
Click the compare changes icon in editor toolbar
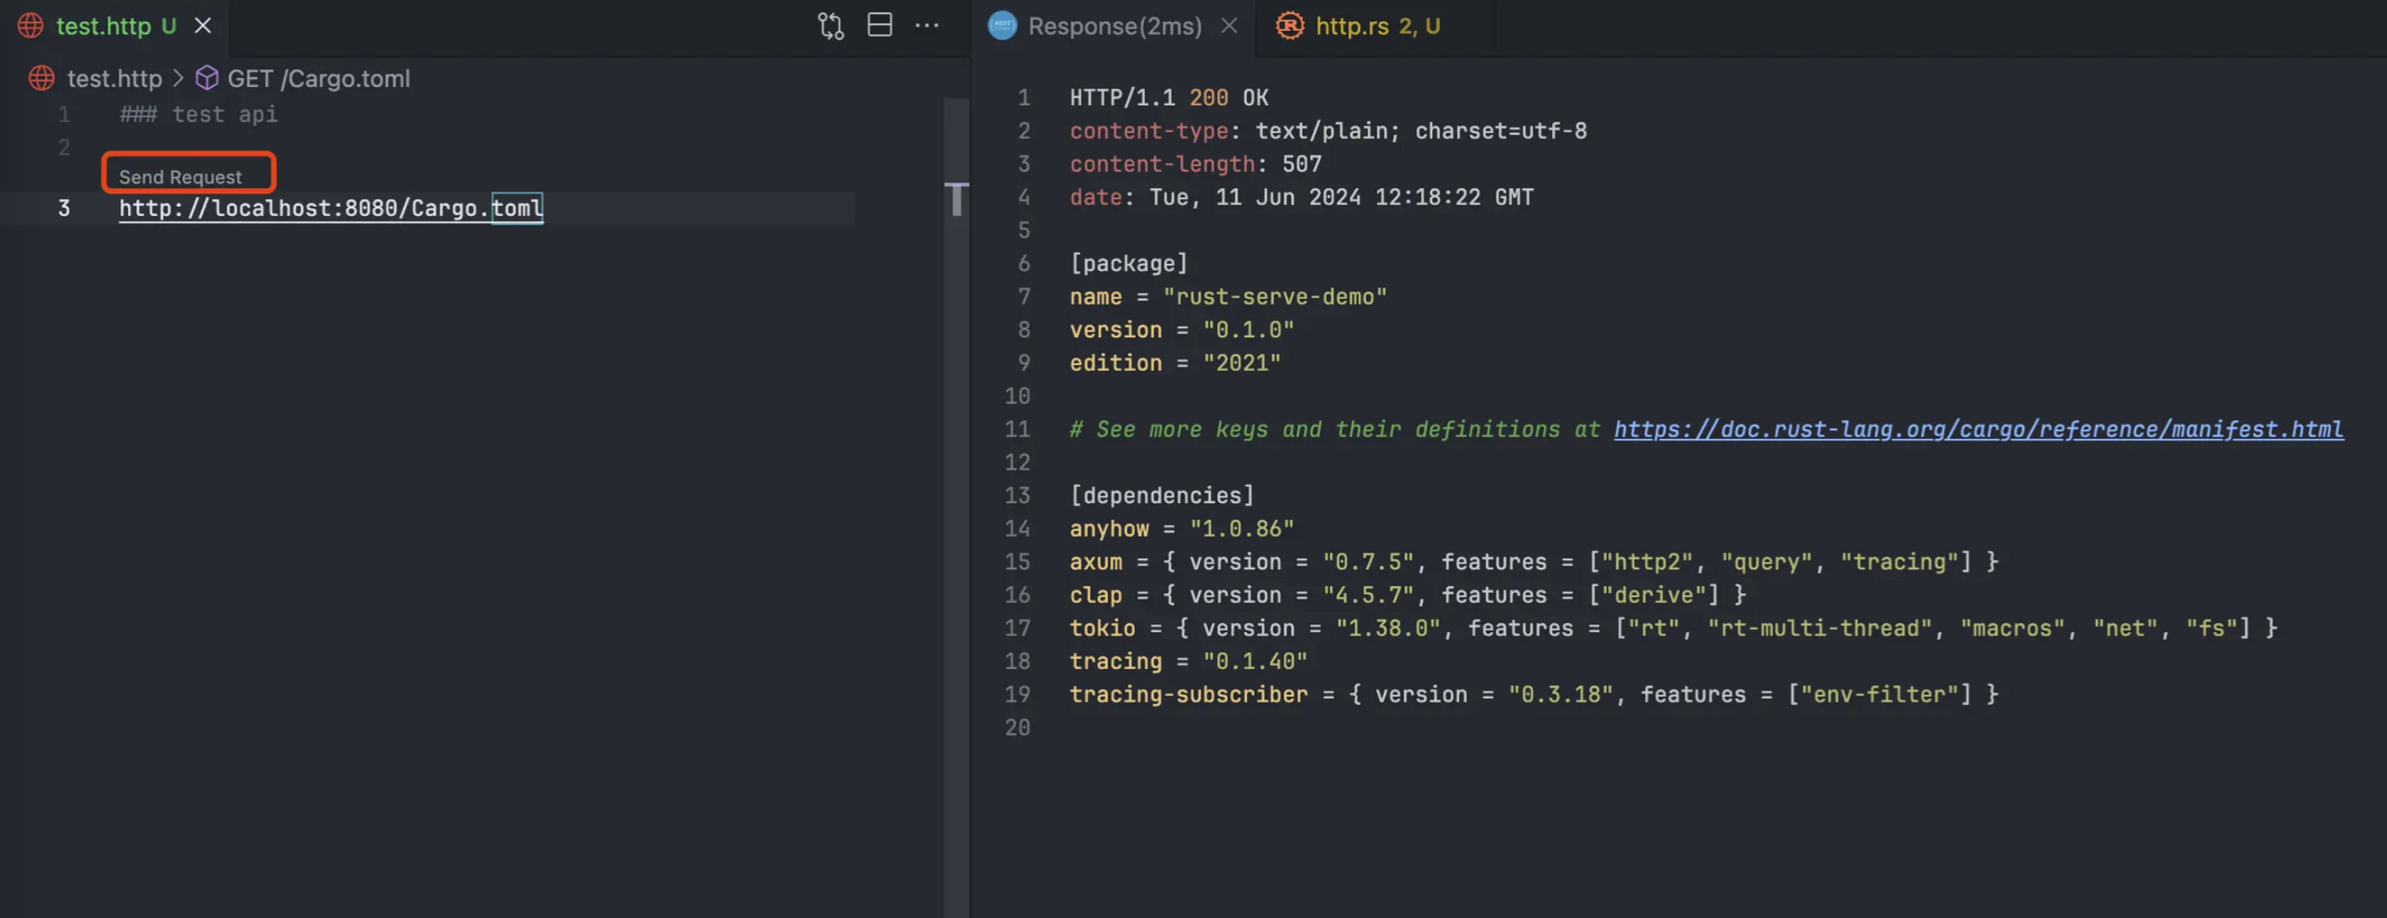point(830,26)
